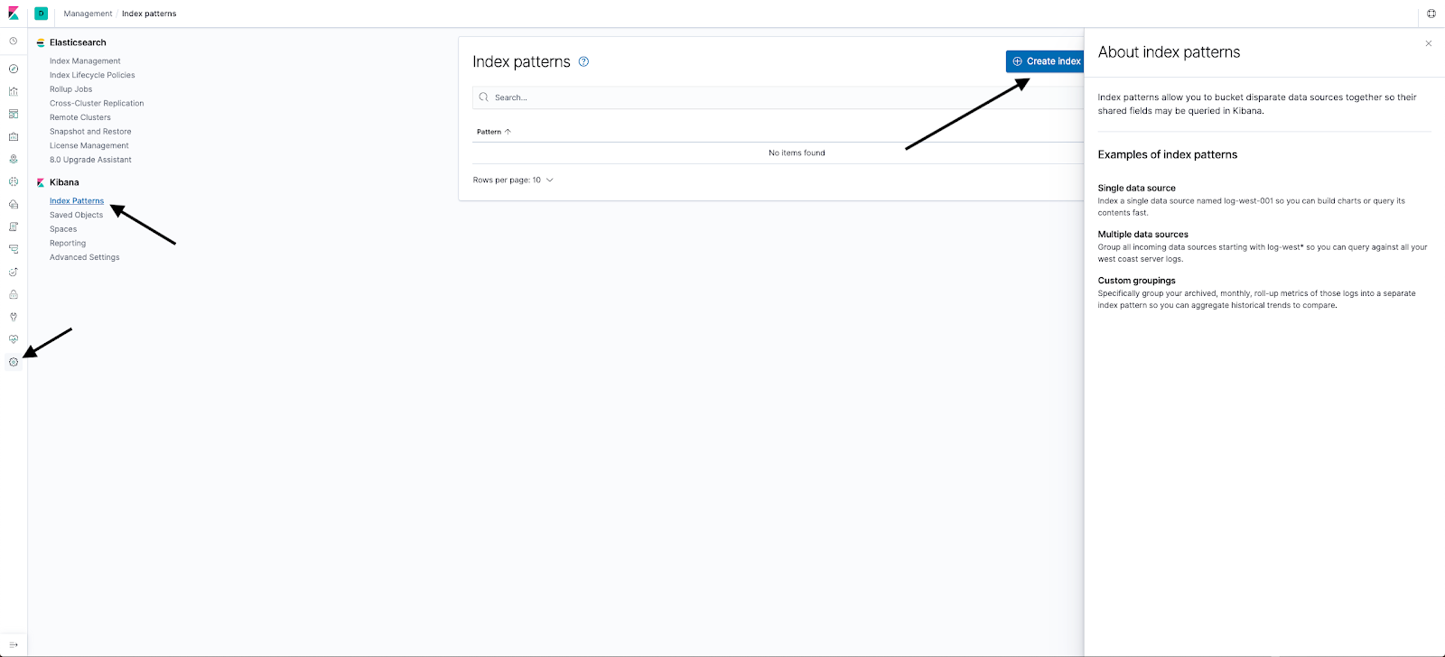Viewport: 1445px width, 657px height.
Task: Open Discover via the compass icon
Action: [x=14, y=69]
